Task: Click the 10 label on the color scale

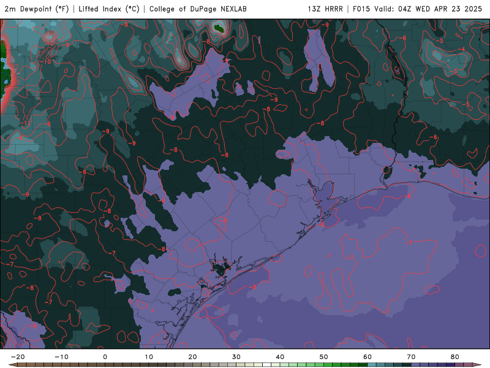Action: point(149,357)
